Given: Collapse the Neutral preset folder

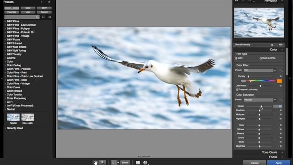Looking at the screenshot, I should click(x=5, y=109).
